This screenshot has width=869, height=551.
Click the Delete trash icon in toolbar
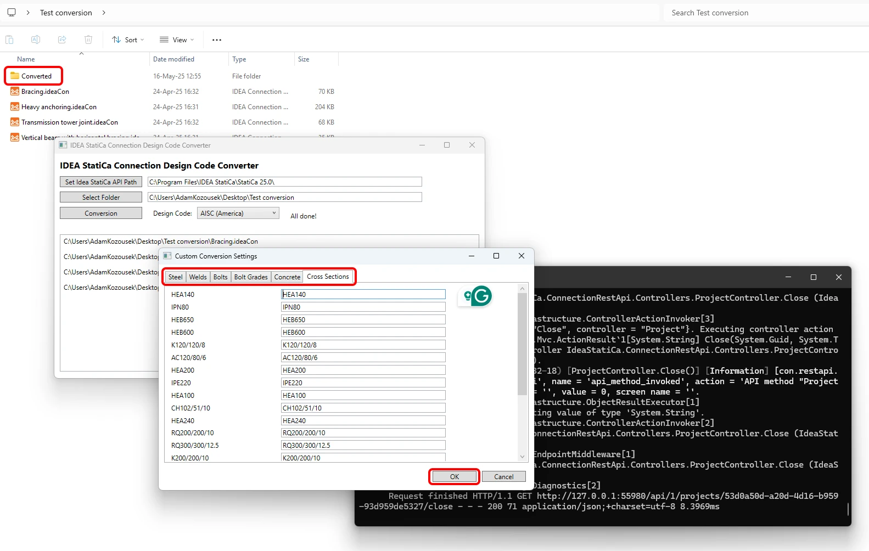point(88,40)
